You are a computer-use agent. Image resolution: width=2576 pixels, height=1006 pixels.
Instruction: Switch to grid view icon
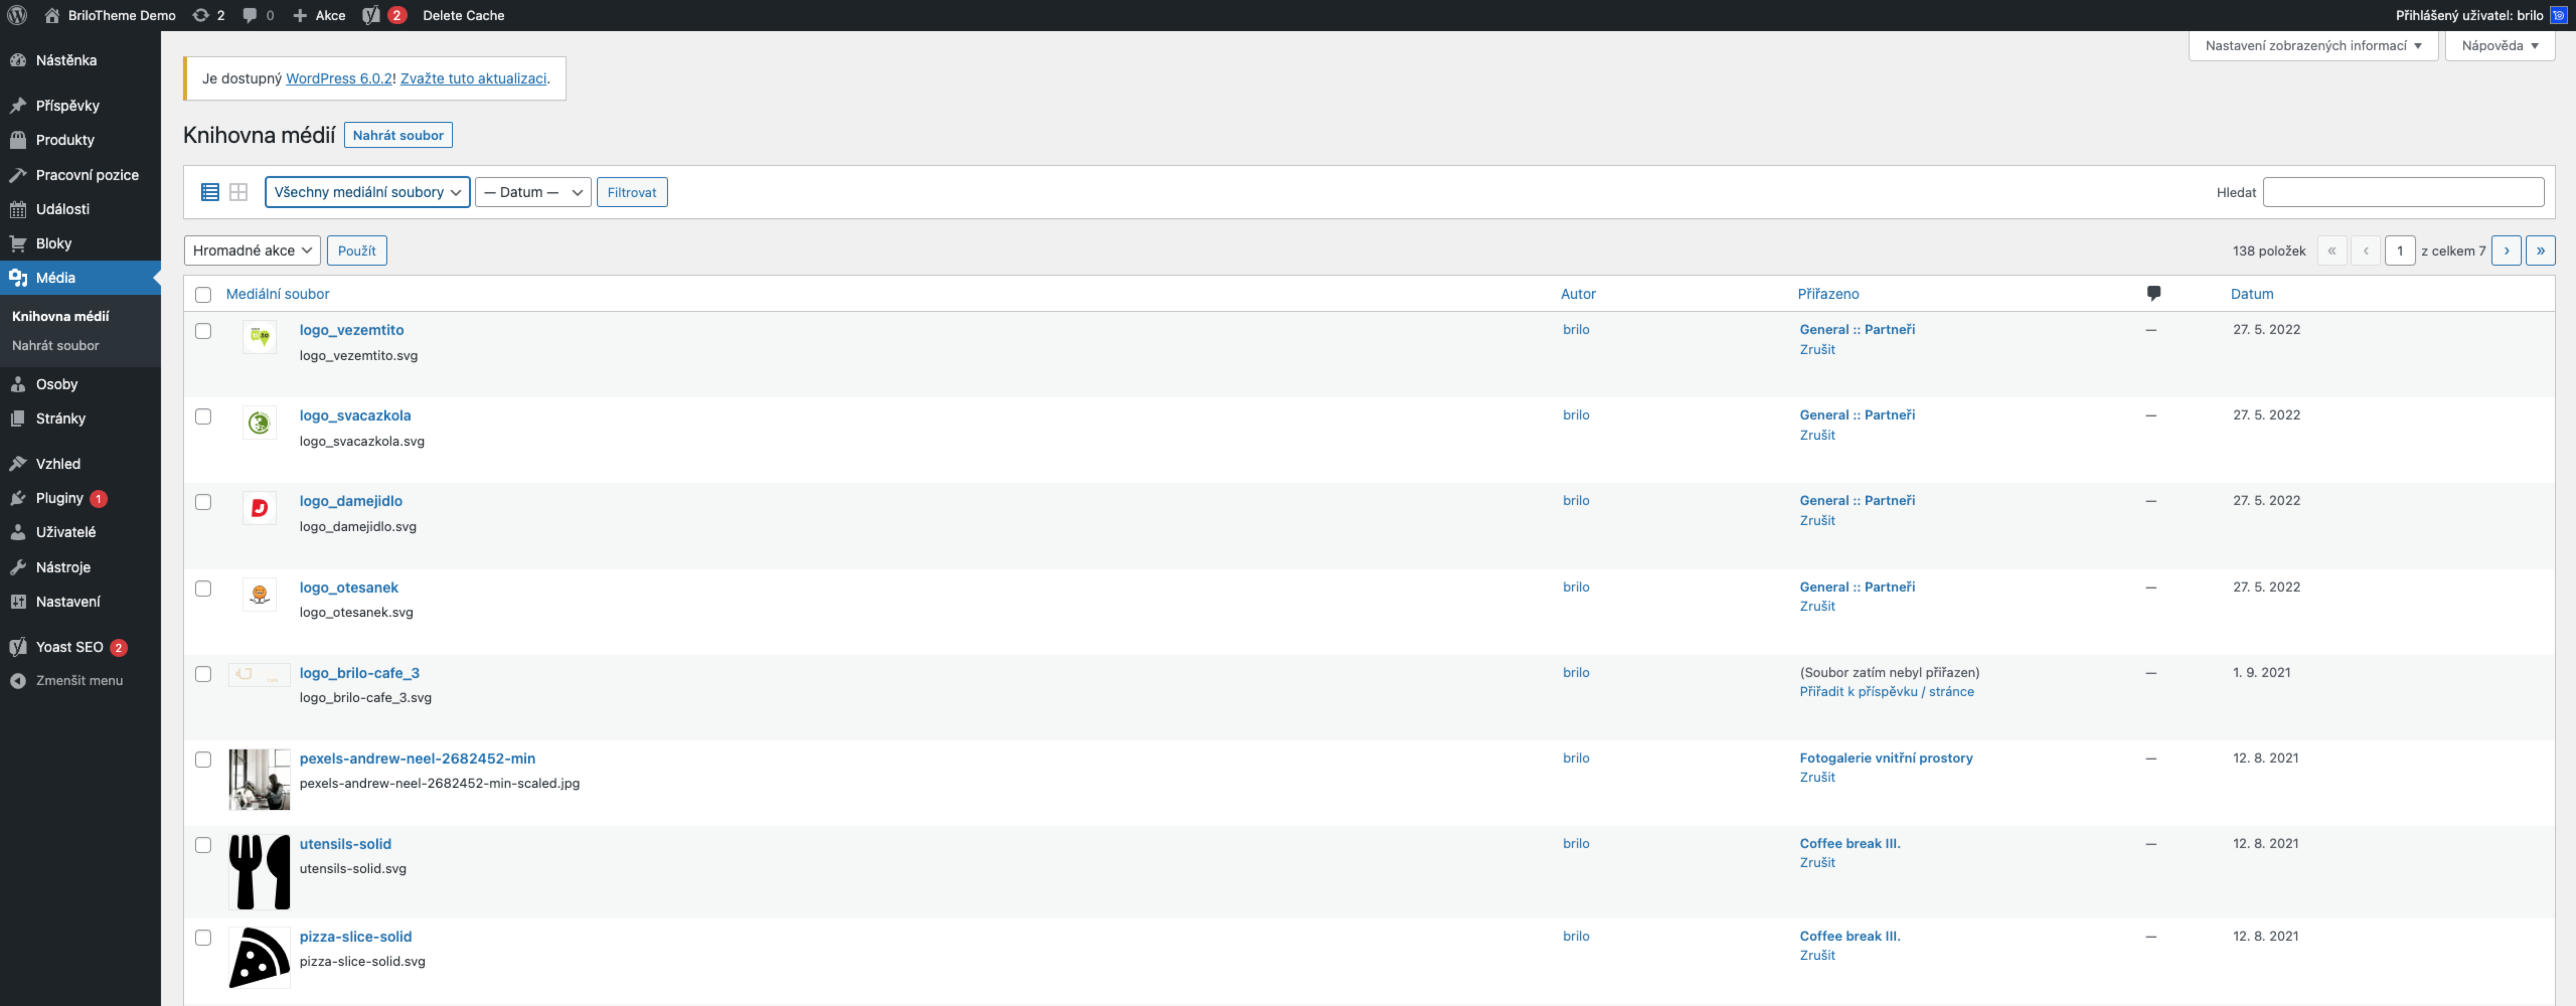click(238, 192)
